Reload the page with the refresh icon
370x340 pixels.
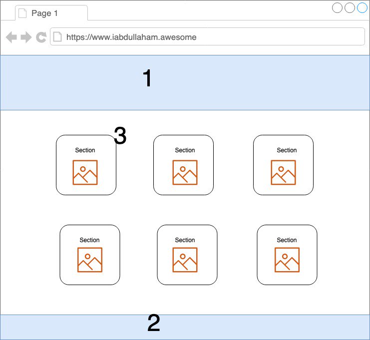[41, 37]
